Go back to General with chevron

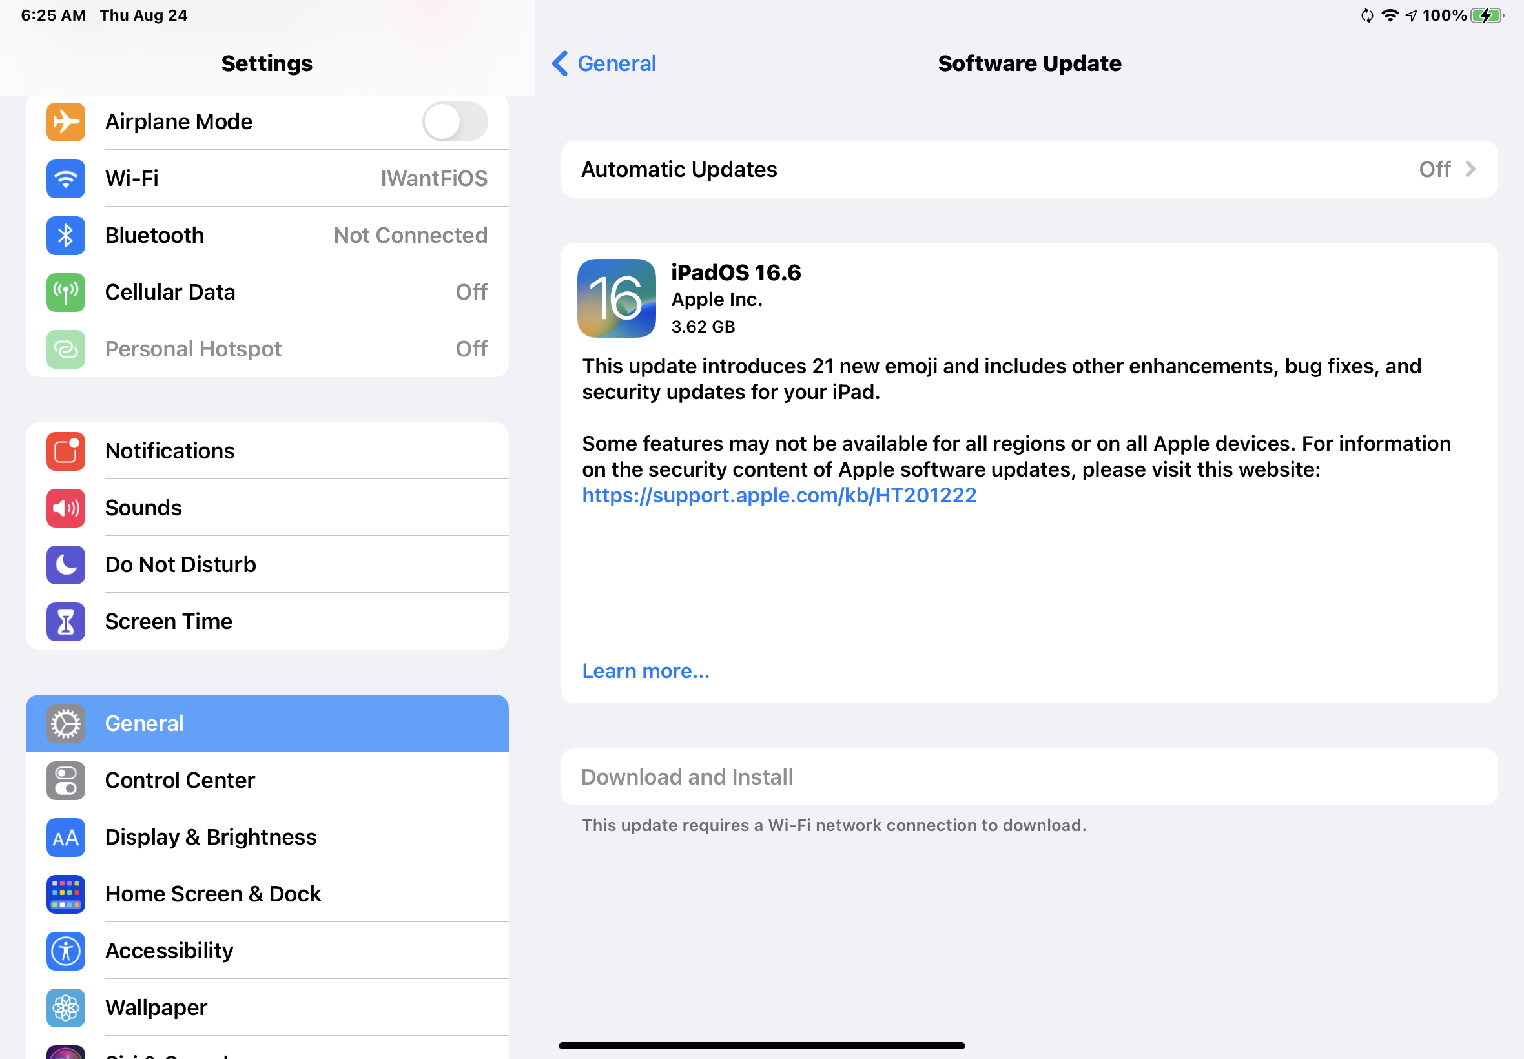coord(560,64)
